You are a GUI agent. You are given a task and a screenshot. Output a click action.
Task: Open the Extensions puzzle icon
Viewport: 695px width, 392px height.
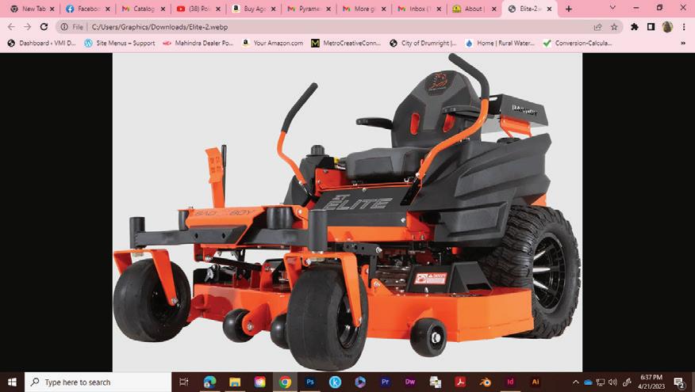tap(634, 27)
